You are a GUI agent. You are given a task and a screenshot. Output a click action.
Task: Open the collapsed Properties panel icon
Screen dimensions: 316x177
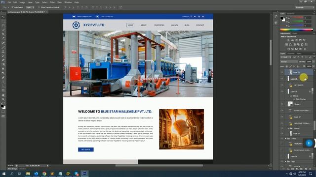coord(276,23)
